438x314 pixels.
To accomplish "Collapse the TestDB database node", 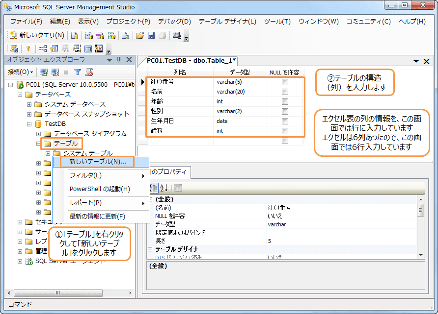I will pos(29,124).
